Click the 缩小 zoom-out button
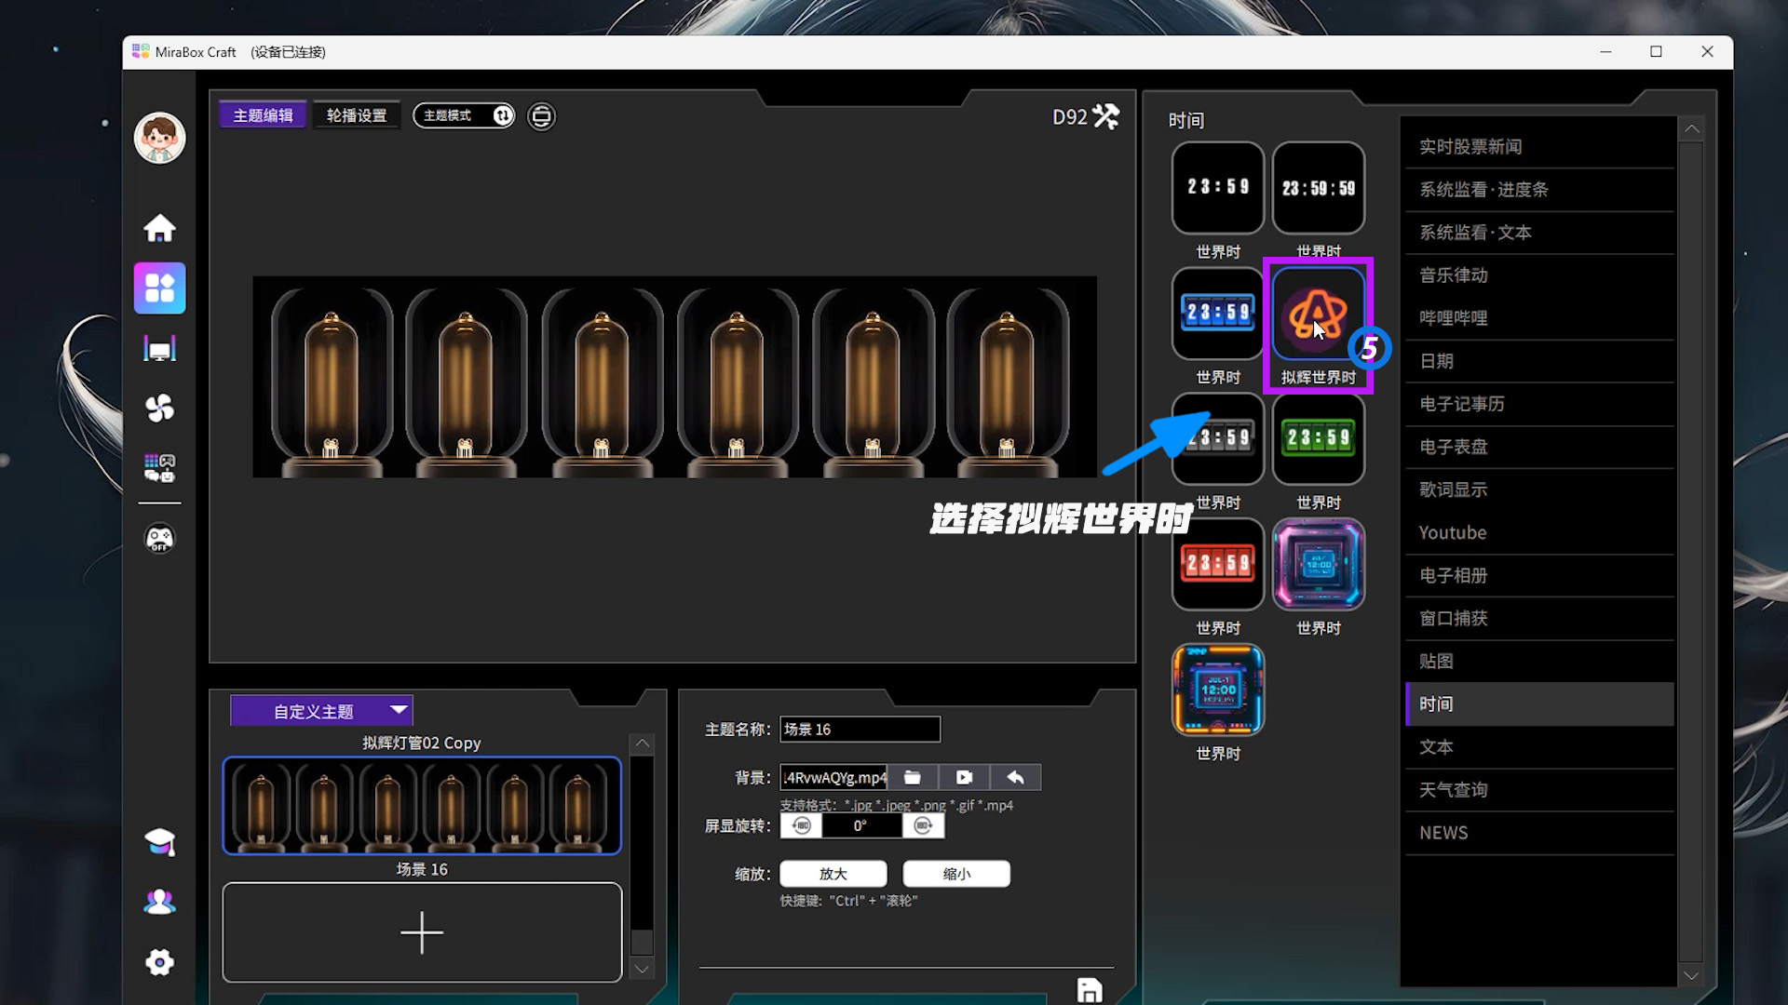This screenshot has width=1788, height=1005. 956,874
